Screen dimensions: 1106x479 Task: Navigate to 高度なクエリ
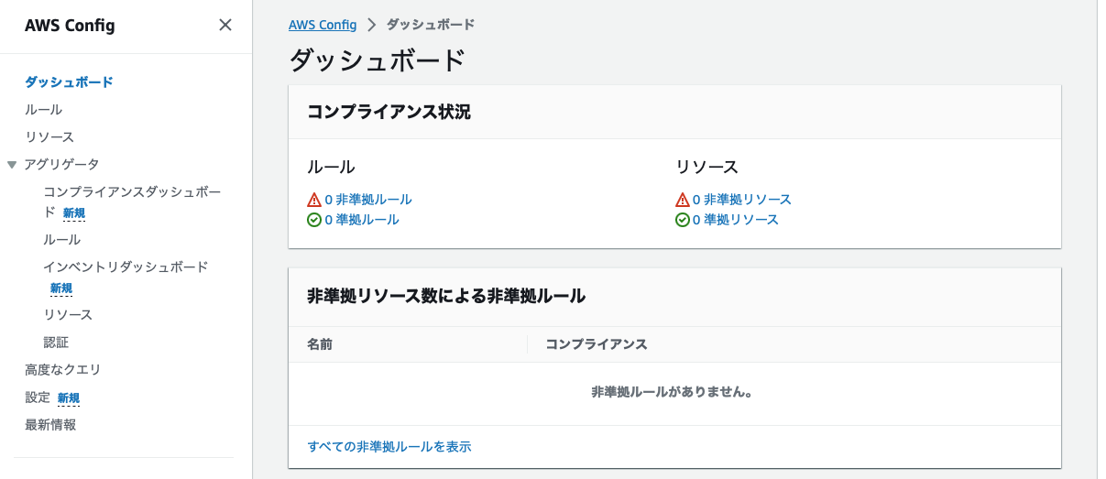pyautogui.click(x=62, y=369)
